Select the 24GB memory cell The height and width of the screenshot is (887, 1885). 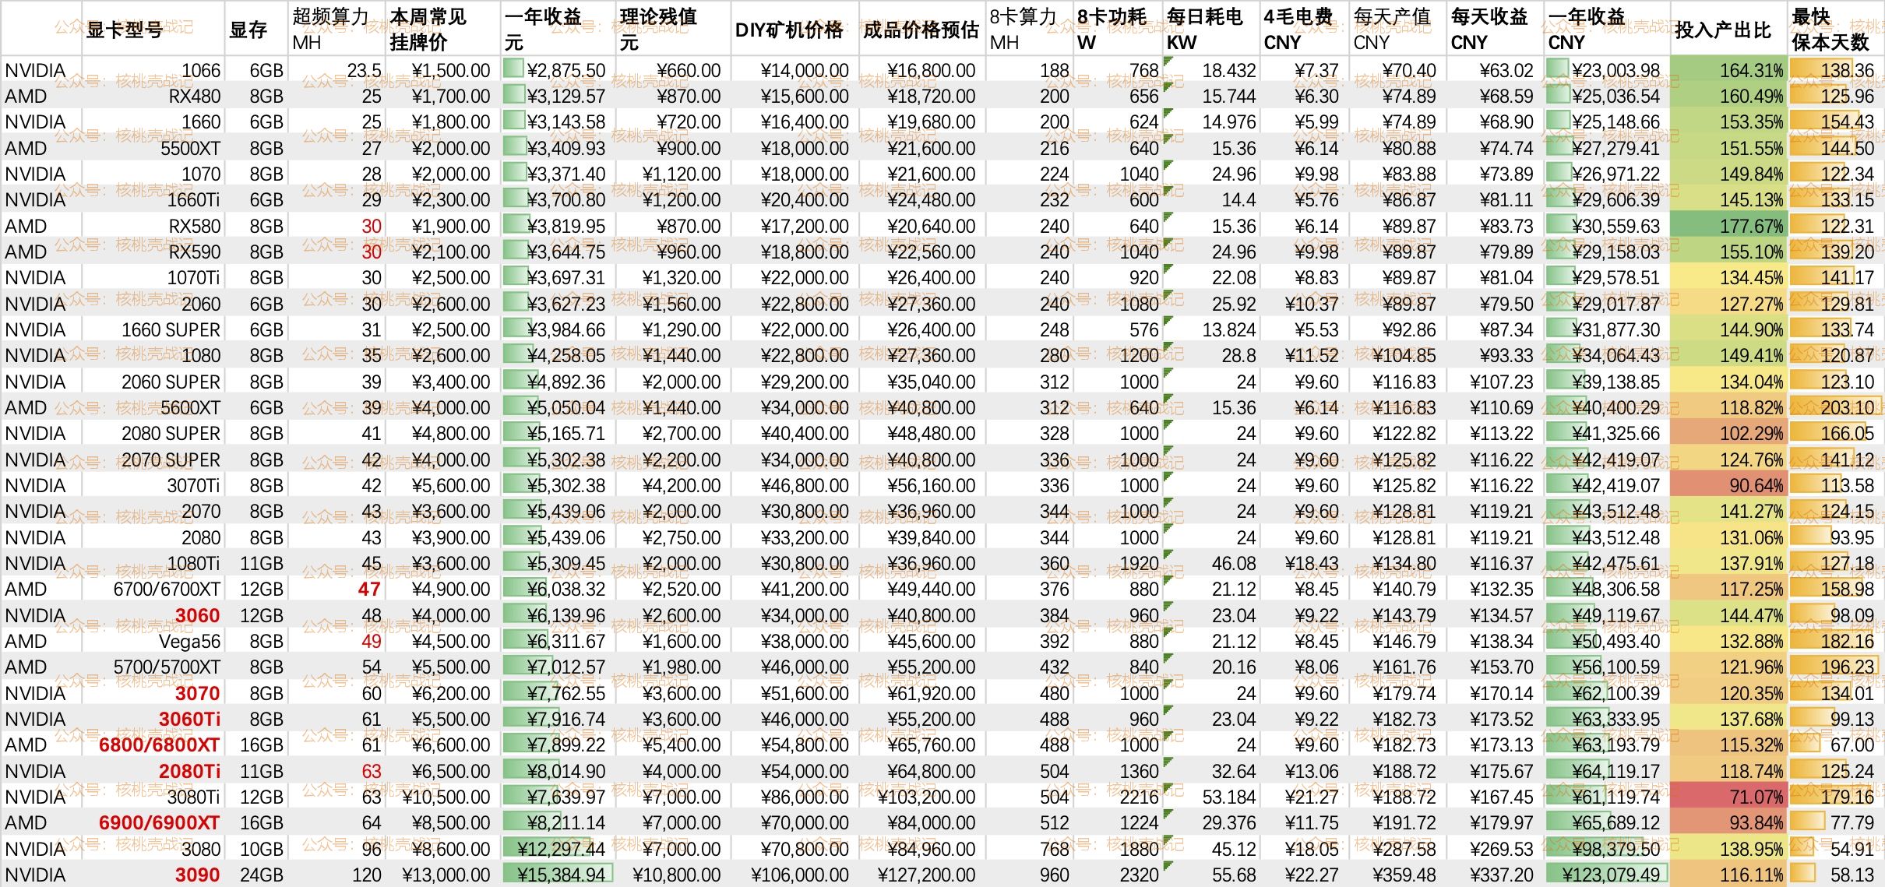(261, 875)
